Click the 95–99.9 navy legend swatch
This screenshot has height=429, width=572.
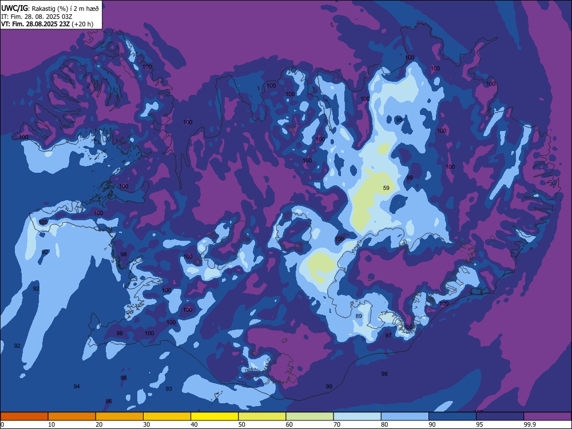[500, 416]
